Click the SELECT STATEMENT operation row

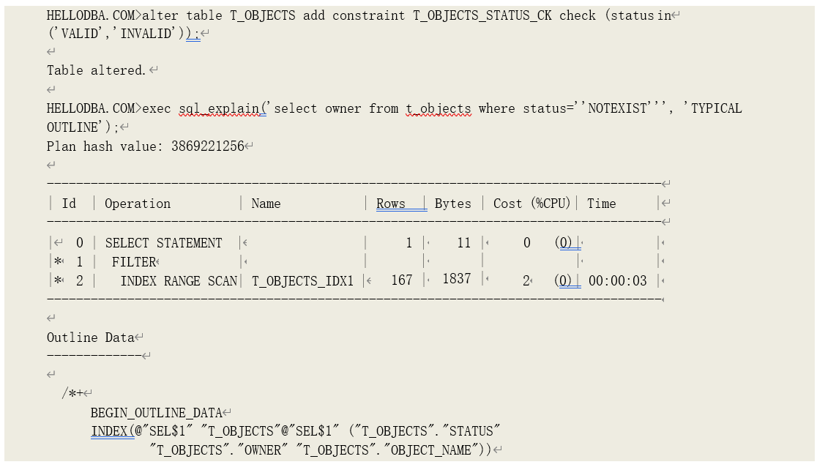(x=163, y=243)
